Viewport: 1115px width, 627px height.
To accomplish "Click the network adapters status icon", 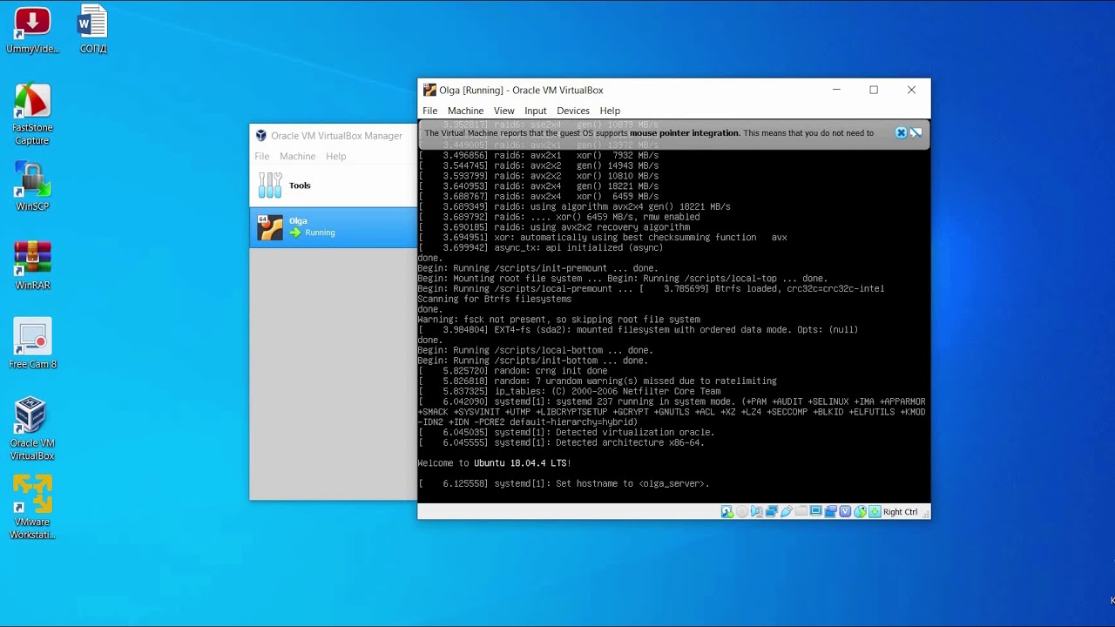I will point(771,512).
